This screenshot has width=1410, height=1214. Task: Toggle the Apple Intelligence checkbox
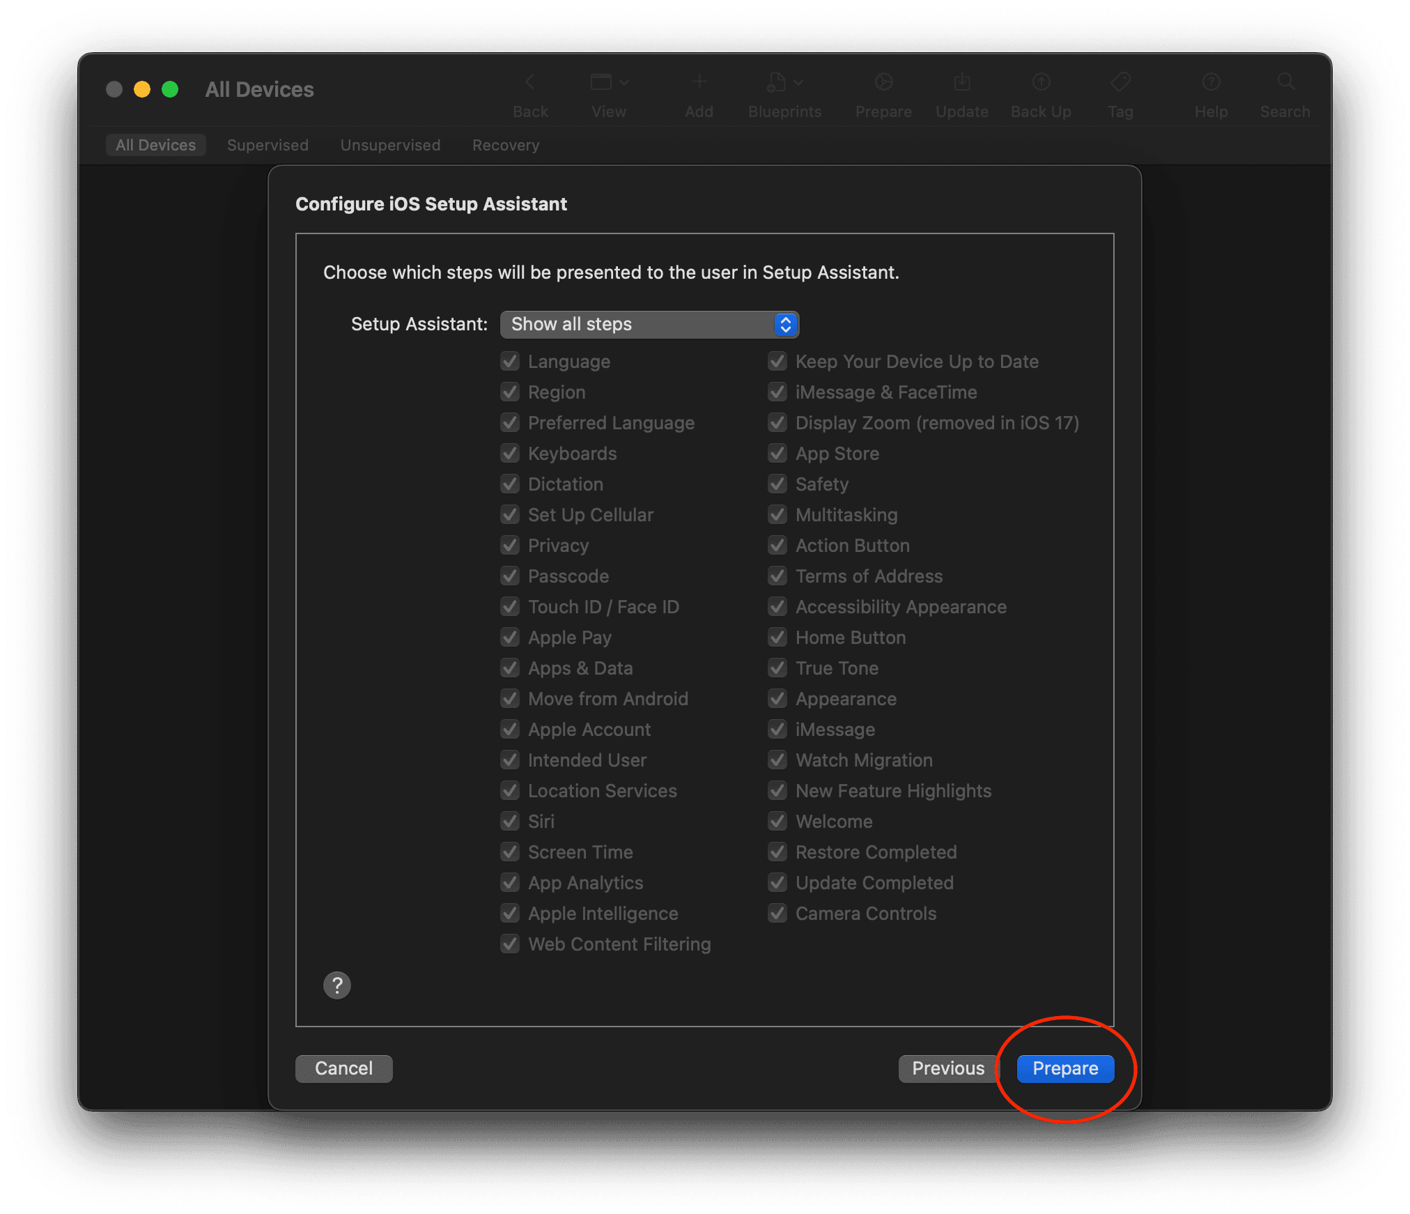pyautogui.click(x=510, y=914)
